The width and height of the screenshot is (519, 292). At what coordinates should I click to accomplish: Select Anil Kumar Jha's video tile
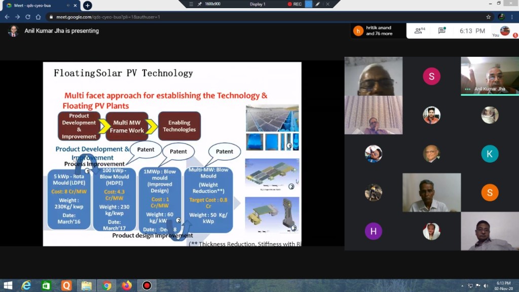point(489,76)
